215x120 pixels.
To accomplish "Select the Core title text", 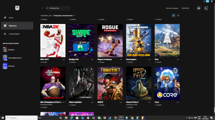I will (x=157, y=102).
